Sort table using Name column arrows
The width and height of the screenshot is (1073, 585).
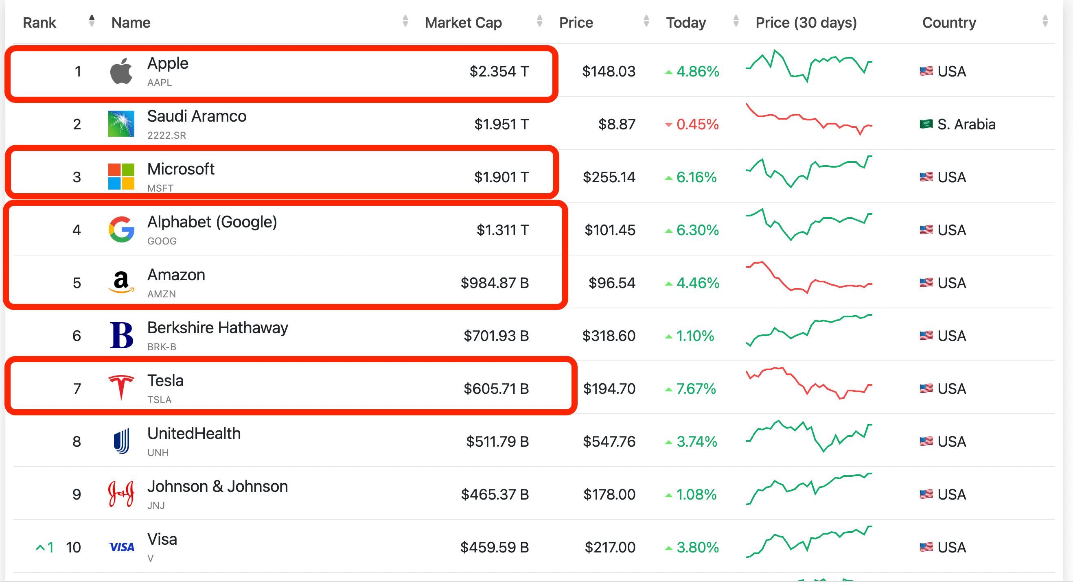click(x=405, y=20)
